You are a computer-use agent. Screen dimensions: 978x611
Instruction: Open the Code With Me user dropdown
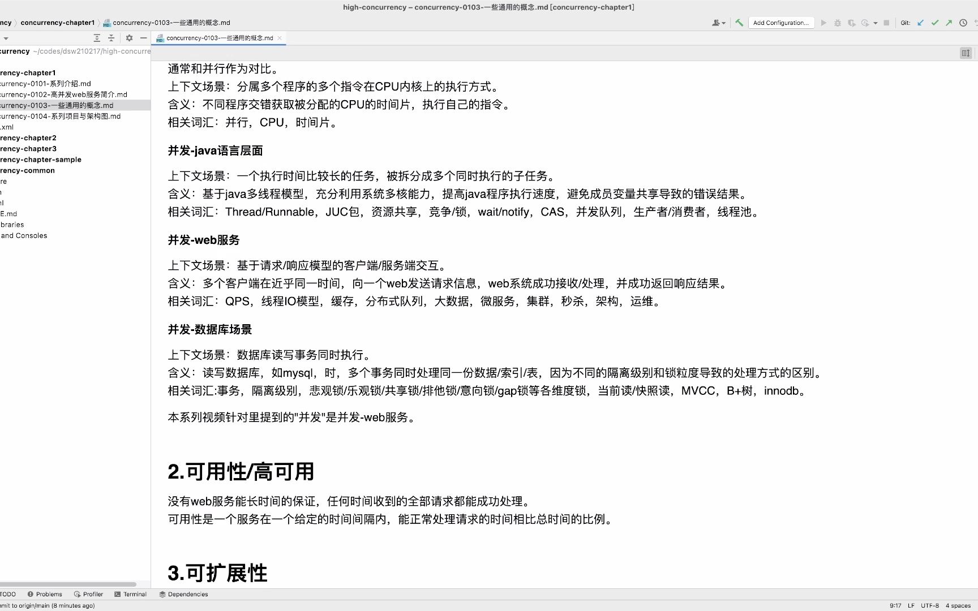click(x=718, y=23)
